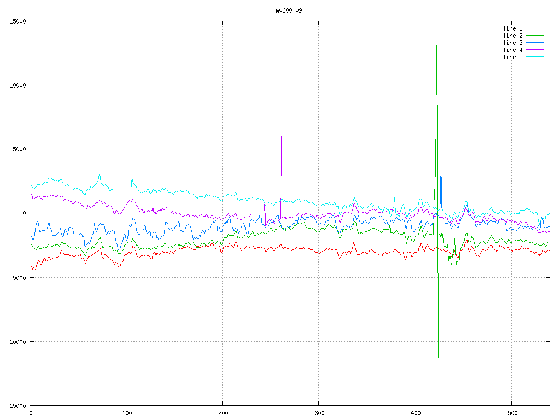Click the x-axis label 200
Viewport: 560px width, 420px height.
[223, 413]
